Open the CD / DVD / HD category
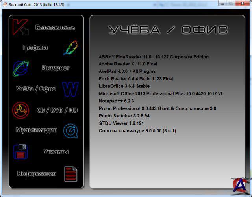This screenshot has height=197, width=252. 57,110
